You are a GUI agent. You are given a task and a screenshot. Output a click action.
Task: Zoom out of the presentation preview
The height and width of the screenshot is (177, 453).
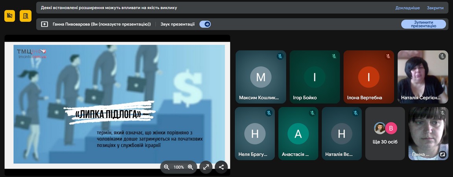167,167
